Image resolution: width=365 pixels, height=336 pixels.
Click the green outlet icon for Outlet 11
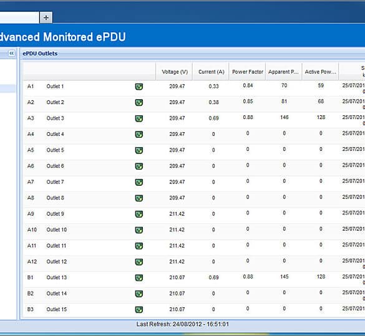pos(139,246)
